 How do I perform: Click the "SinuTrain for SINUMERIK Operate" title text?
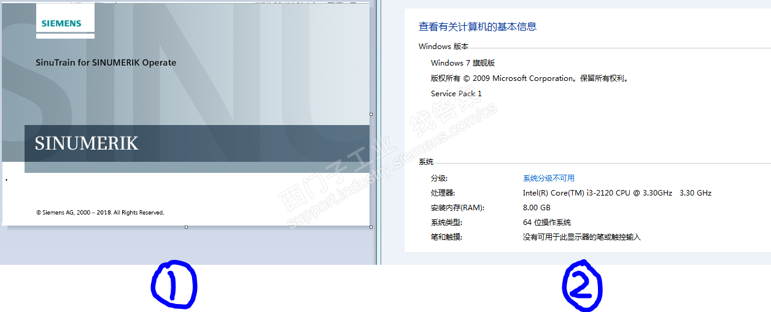[106, 63]
